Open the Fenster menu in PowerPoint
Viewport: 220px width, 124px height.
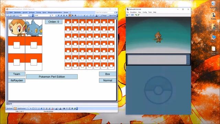coord(66,12)
